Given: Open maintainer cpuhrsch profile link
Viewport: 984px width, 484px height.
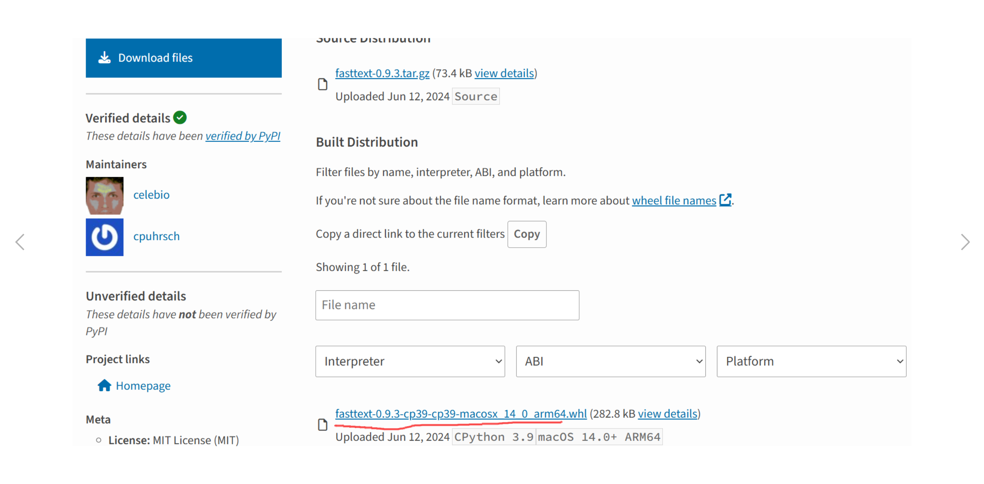Looking at the screenshot, I should [x=156, y=236].
